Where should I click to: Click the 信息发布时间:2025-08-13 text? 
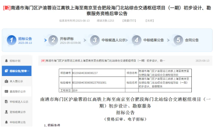click(74, 21)
